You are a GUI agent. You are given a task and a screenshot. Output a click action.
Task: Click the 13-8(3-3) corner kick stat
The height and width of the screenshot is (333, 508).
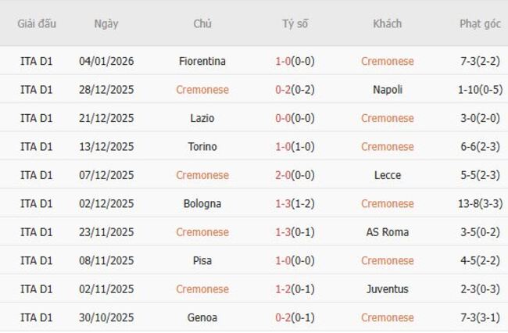point(480,204)
